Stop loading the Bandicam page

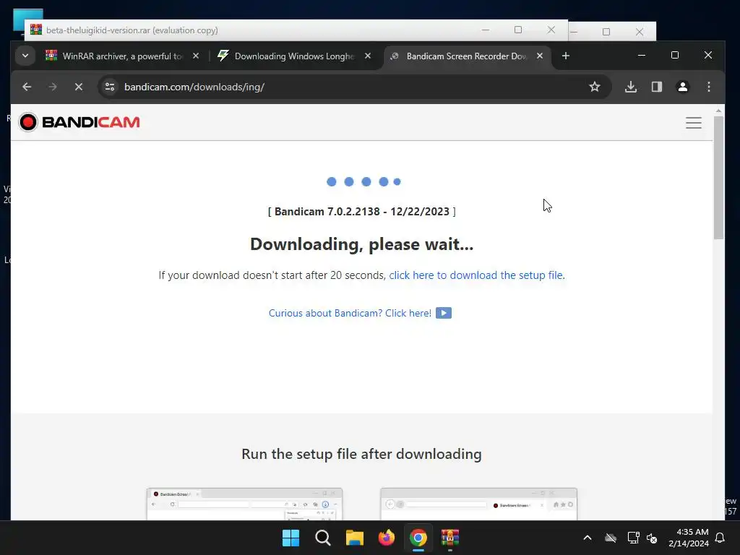tap(79, 87)
